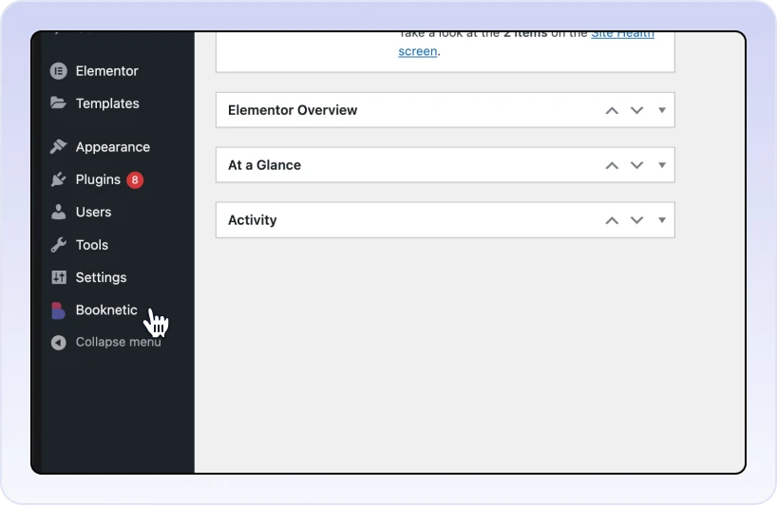Move the Activity widget down
The height and width of the screenshot is (505, 777).
point(636,220)
